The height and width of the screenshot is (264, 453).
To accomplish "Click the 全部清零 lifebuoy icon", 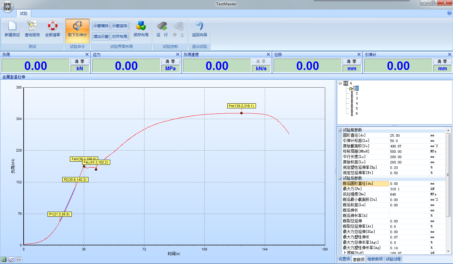I will point(53,26).
